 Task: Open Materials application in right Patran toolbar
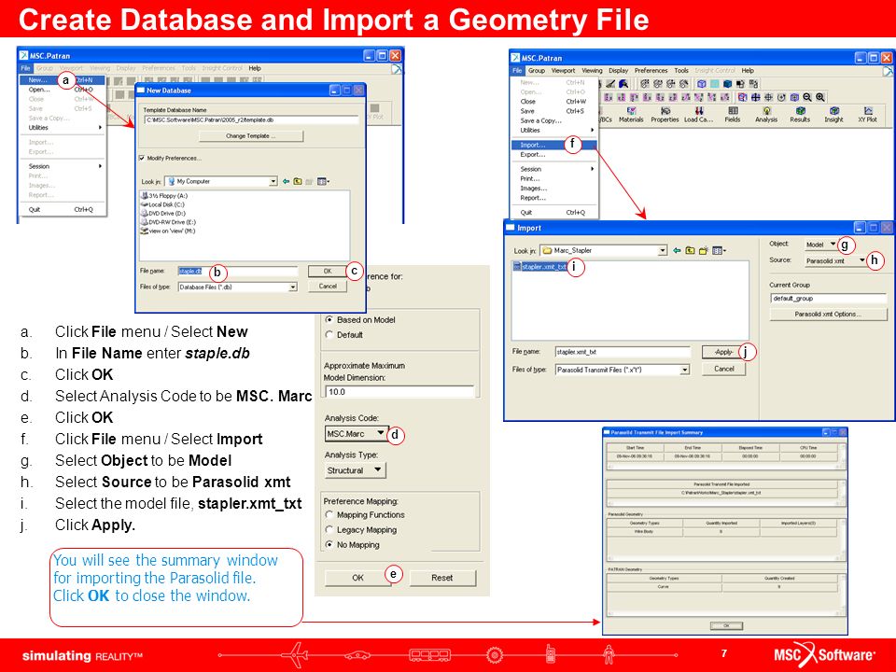[631, 114]
